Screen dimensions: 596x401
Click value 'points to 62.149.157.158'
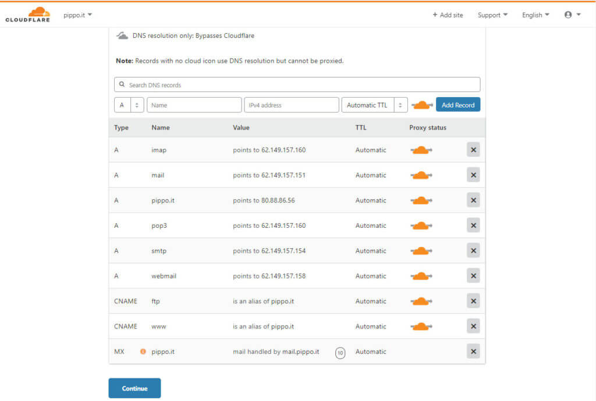269,276
